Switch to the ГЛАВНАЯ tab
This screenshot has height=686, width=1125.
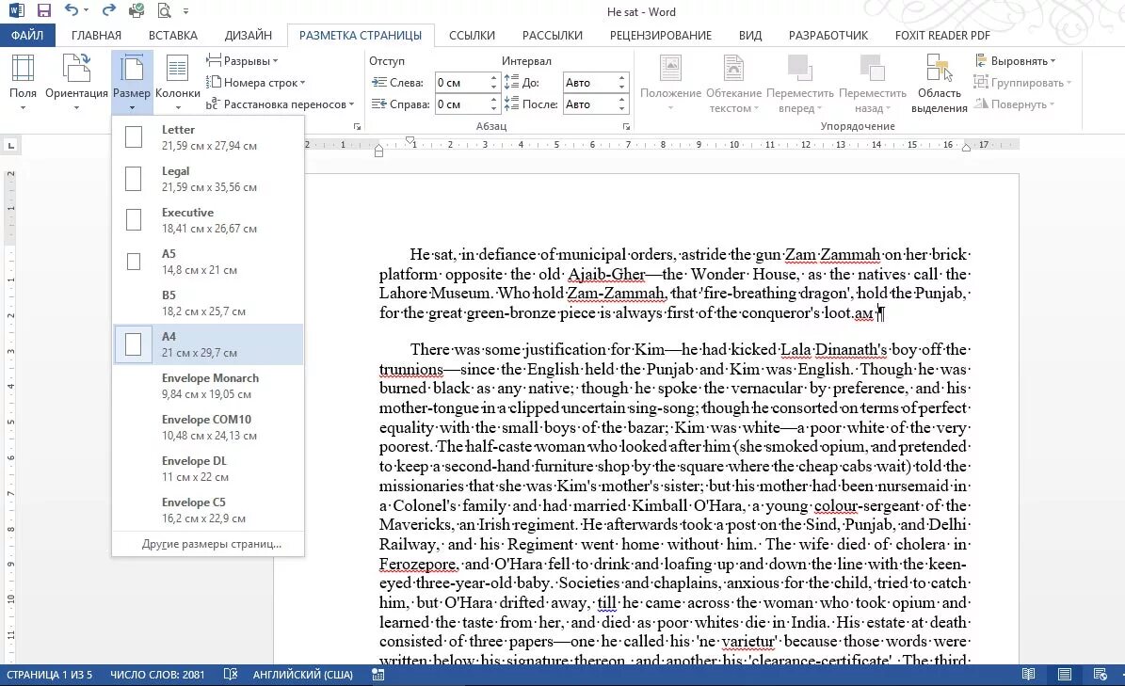coord(96,35)
